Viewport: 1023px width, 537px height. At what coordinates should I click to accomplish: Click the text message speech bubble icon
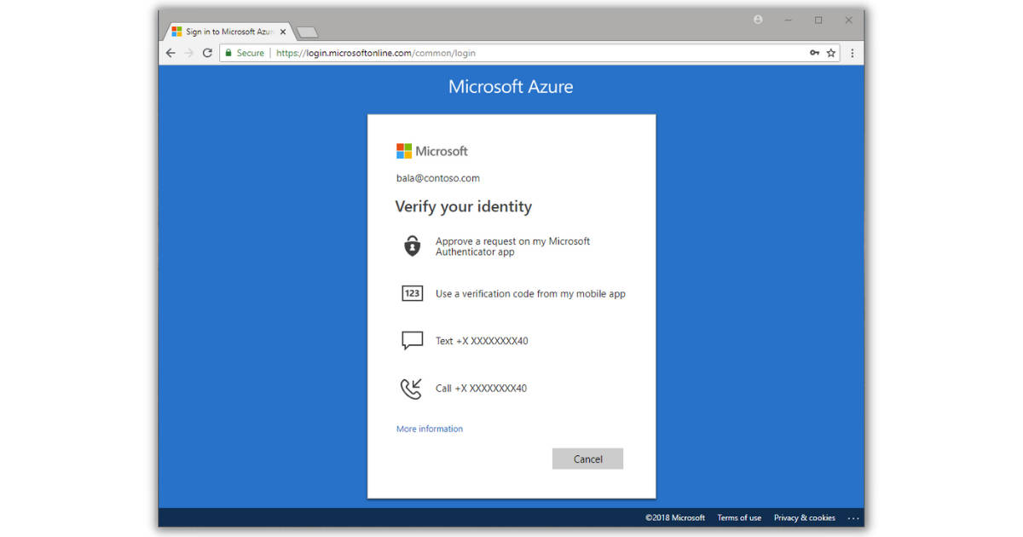point(412,341)
